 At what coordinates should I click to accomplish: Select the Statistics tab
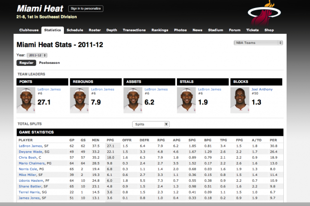click(52, 30)
